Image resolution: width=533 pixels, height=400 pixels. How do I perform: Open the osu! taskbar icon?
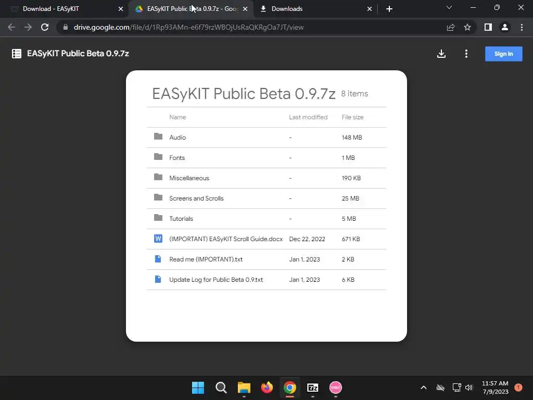[x=336, y=387]
